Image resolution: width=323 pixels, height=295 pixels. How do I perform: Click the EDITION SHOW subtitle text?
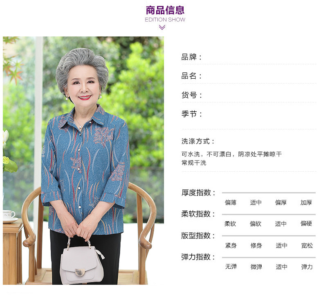(x=165, y=20)
